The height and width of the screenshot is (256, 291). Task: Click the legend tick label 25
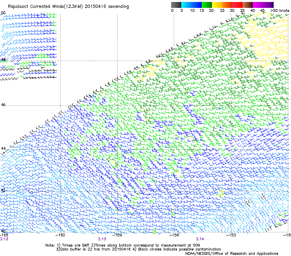point(222,11)
